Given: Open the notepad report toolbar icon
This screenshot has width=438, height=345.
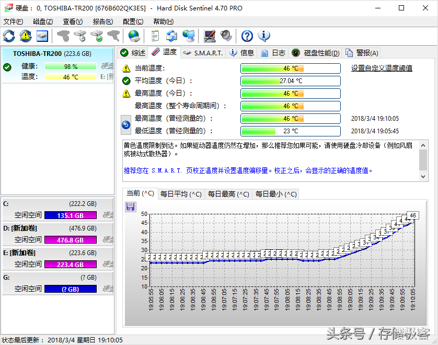Looking at the screenshot, I should (155, 36).
